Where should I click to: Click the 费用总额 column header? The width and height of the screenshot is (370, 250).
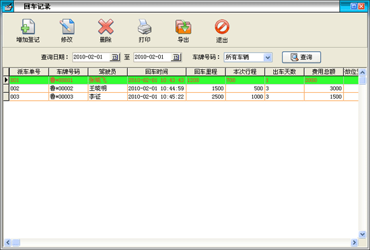point(324,72)
